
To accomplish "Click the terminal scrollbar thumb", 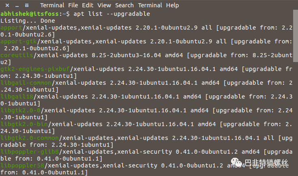I will tap(295, 36).
